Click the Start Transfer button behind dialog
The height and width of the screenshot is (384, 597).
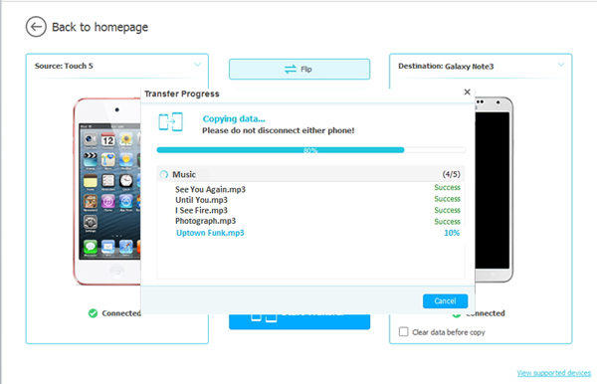(x=299, y=321)
